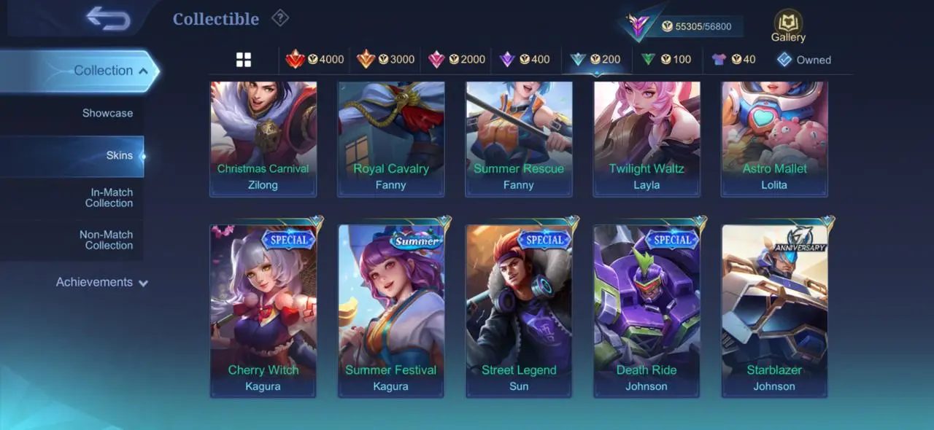Show all tiers with the grid icon
The width and height of the screenshot is (934, 430).
click(x=244, y=60)
